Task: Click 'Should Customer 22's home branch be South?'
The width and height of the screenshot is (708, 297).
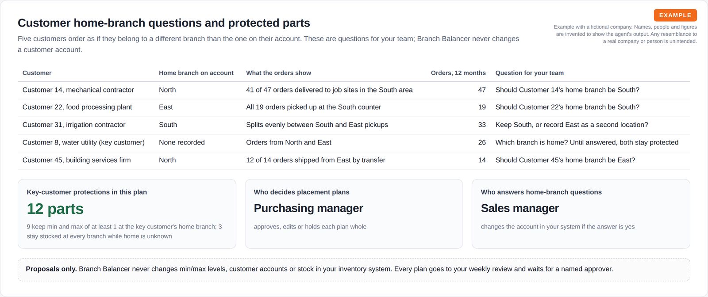Action: coord(567,107)
